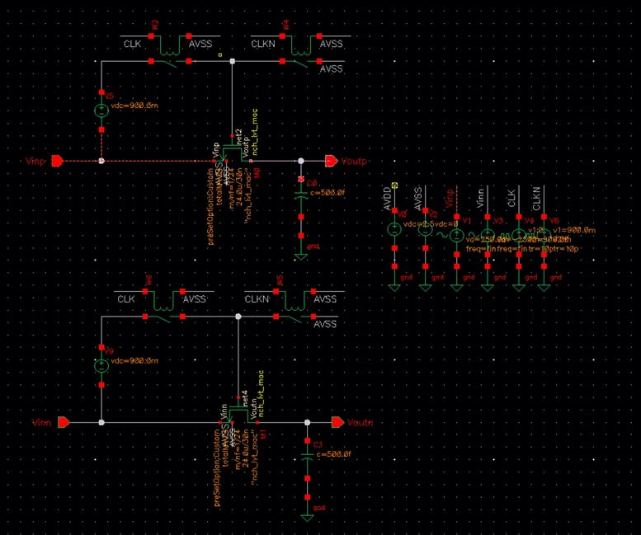
Task: Select the W5 switch control coil
Action: tap(295, 301)
